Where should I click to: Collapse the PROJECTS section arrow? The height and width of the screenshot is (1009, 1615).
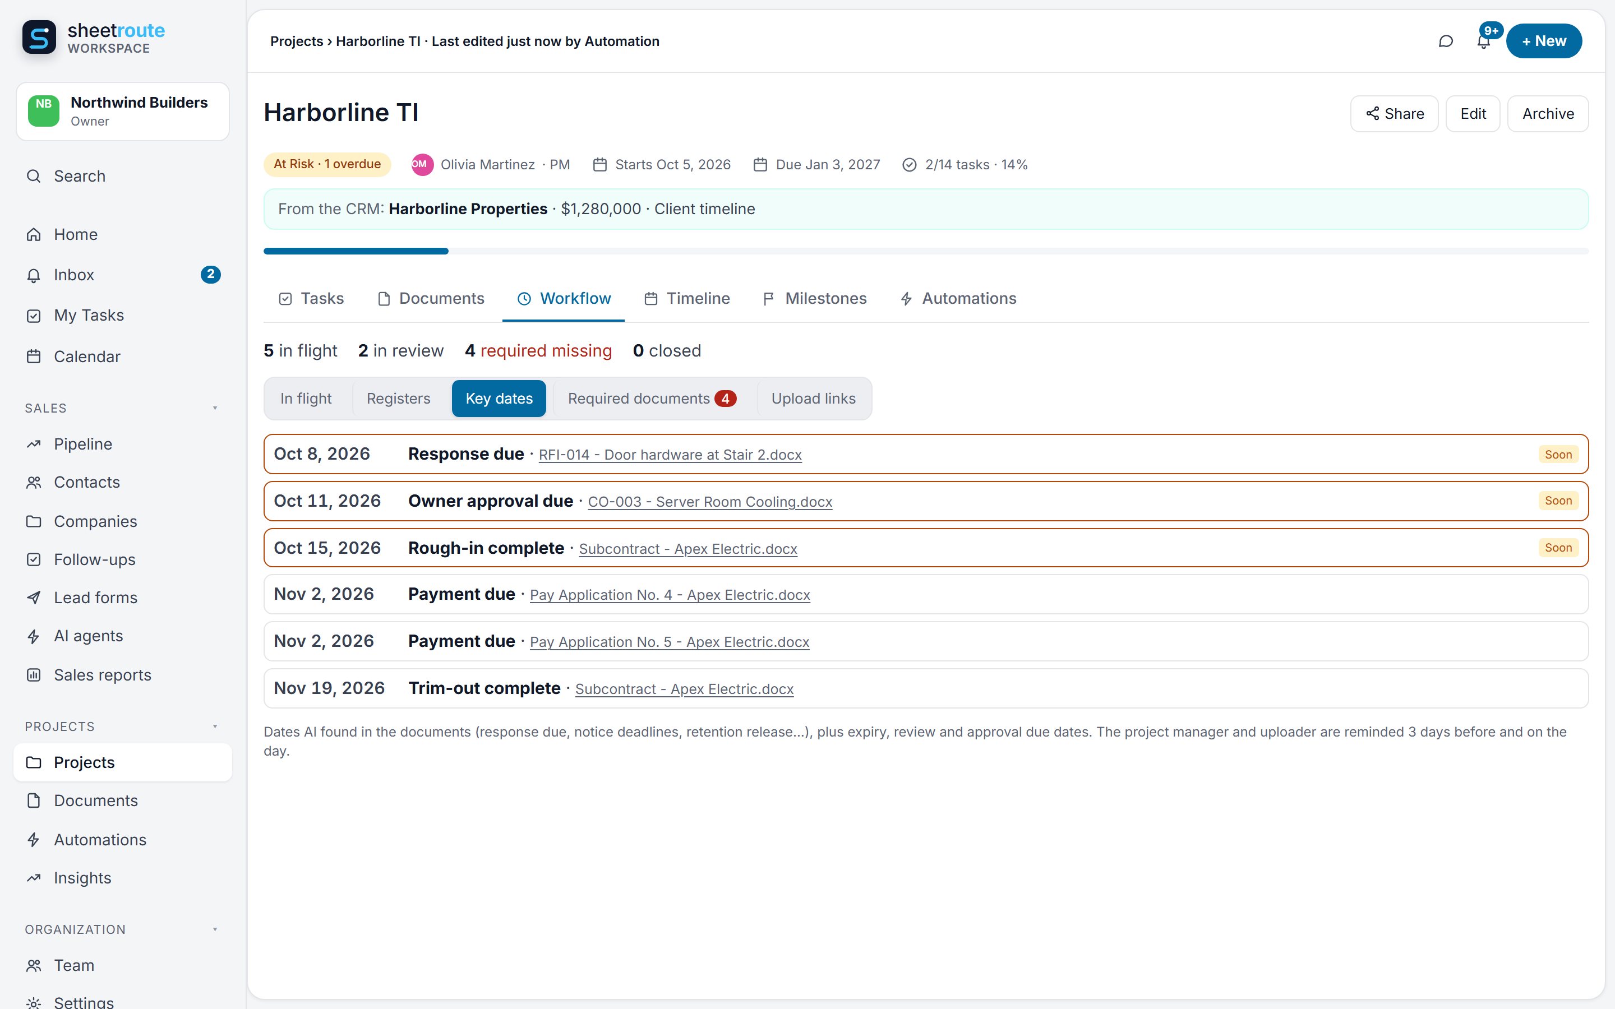pyautogui.click(x=215, y=726)
